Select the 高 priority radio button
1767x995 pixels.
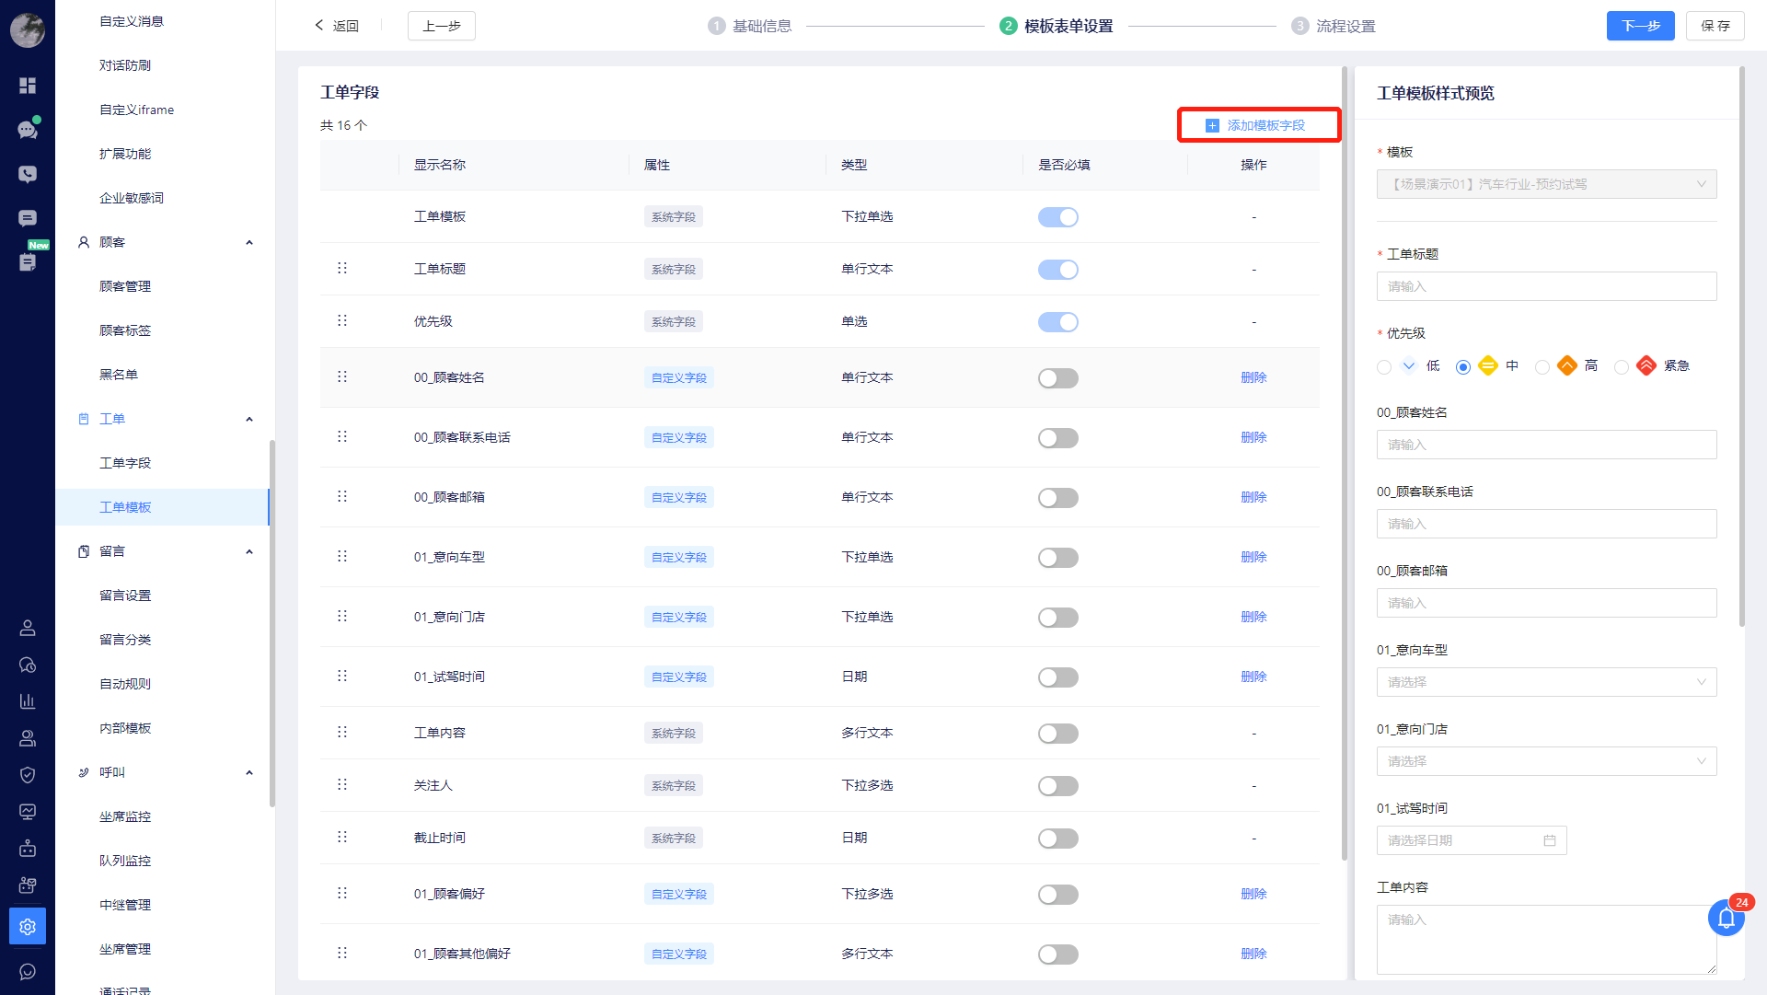pos(1542,367)
